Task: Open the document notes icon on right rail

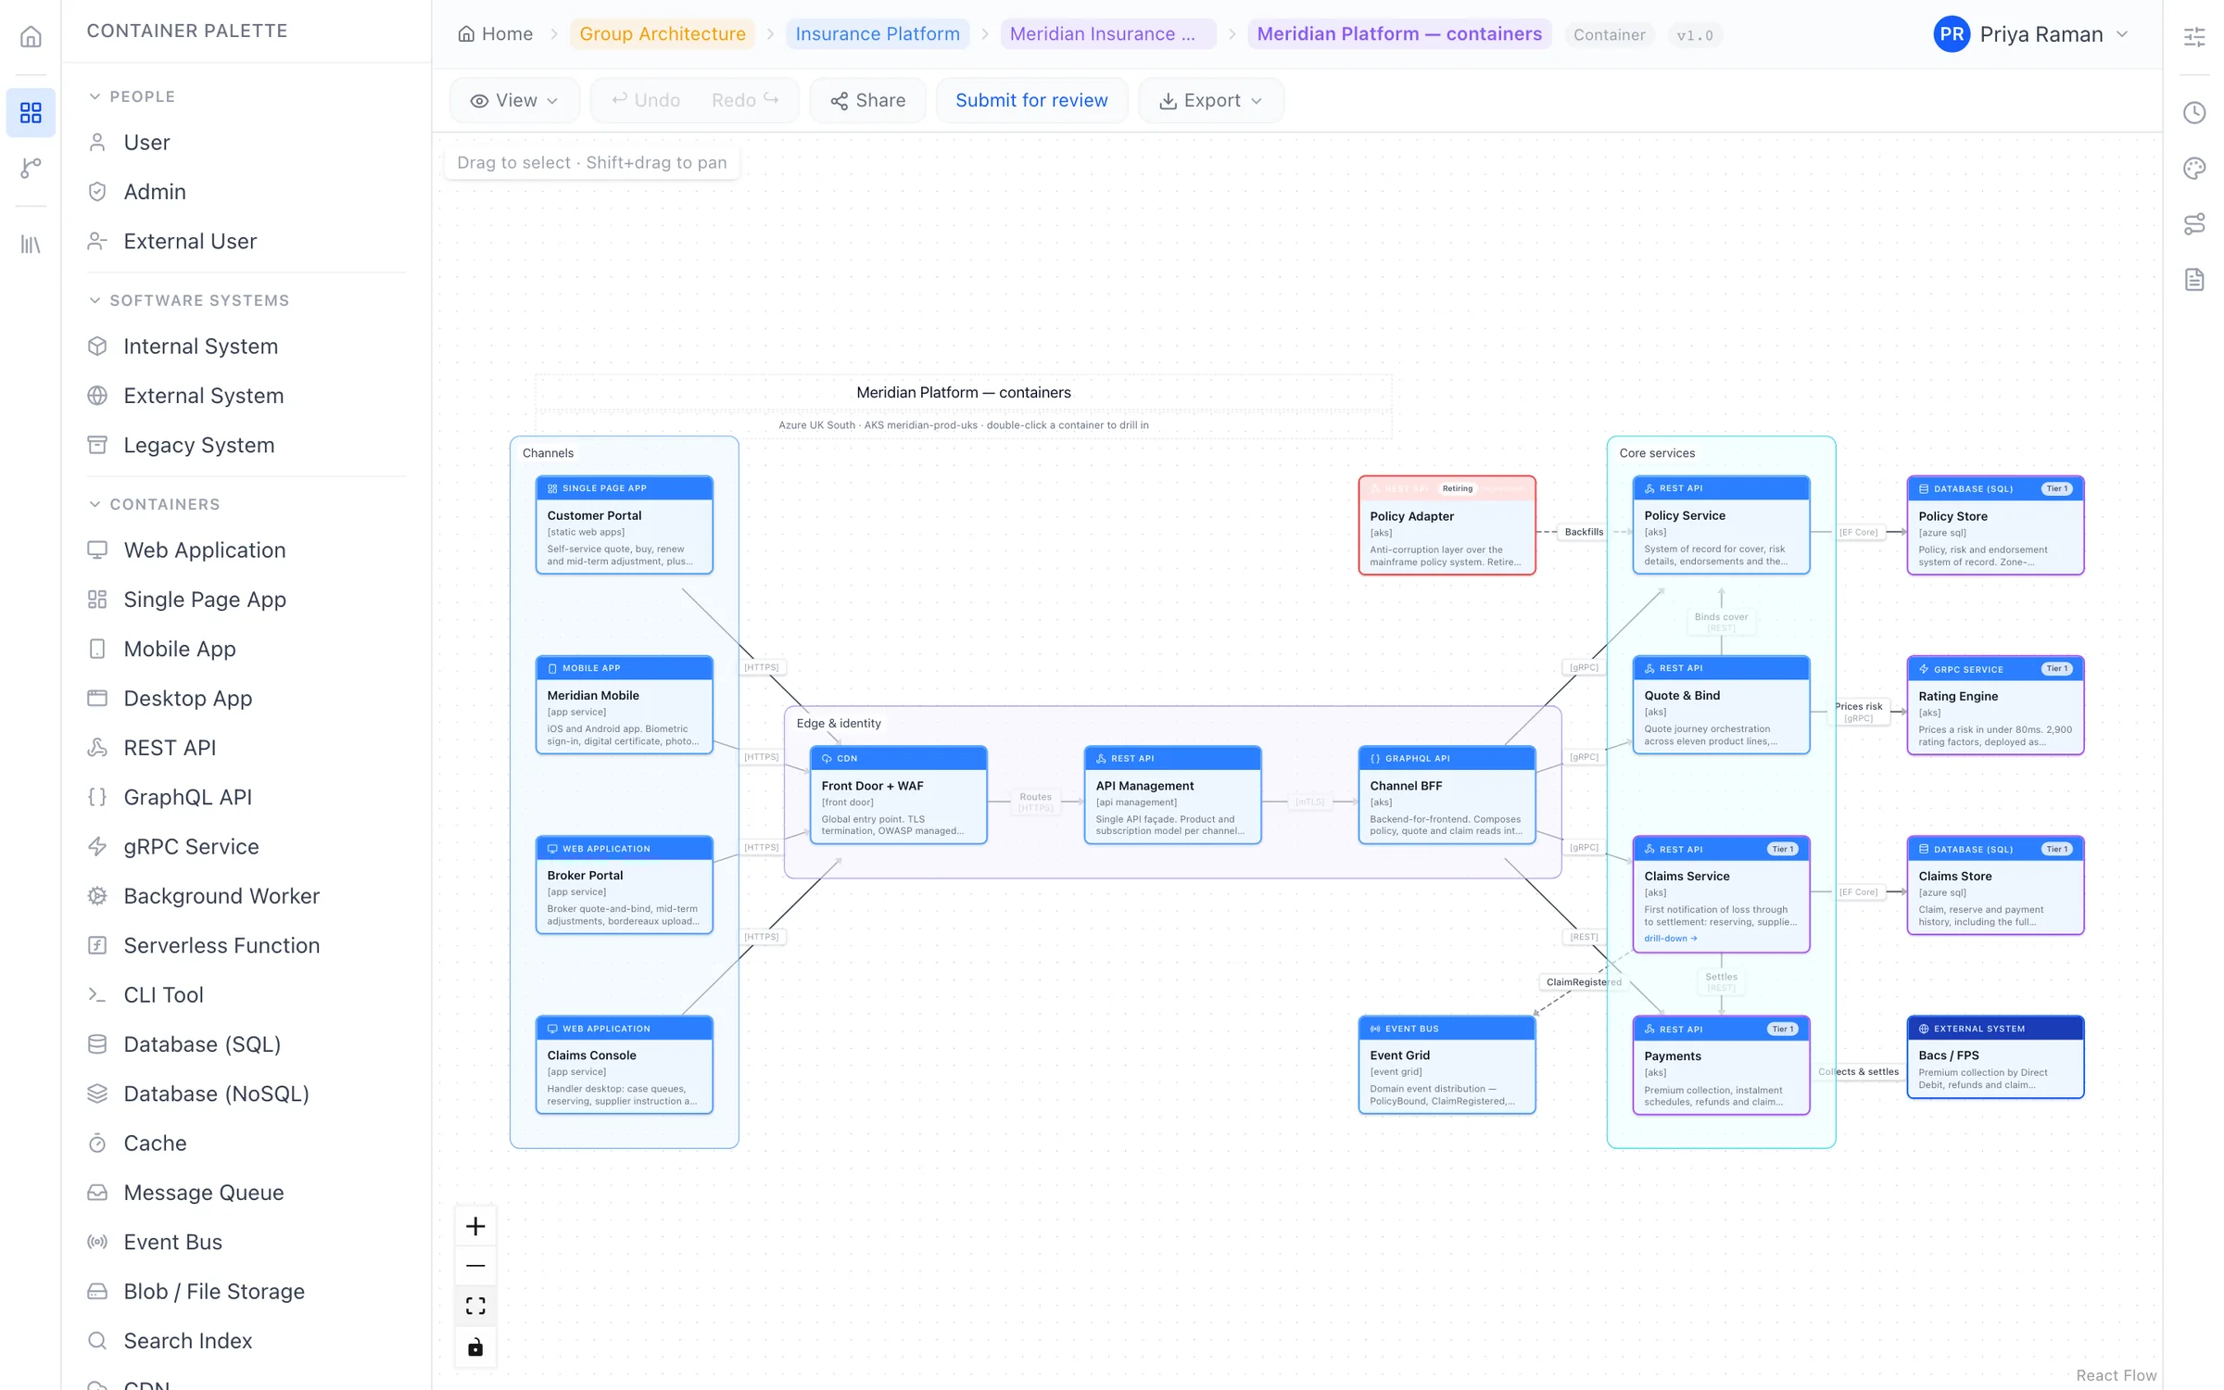Action: 2193,279
